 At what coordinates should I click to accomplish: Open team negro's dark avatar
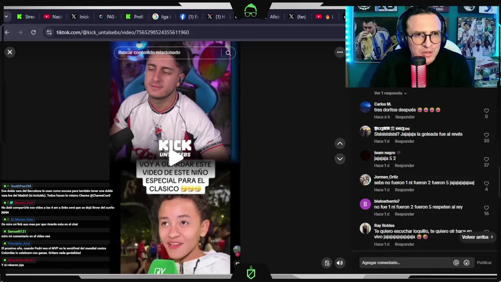point(365,155)
